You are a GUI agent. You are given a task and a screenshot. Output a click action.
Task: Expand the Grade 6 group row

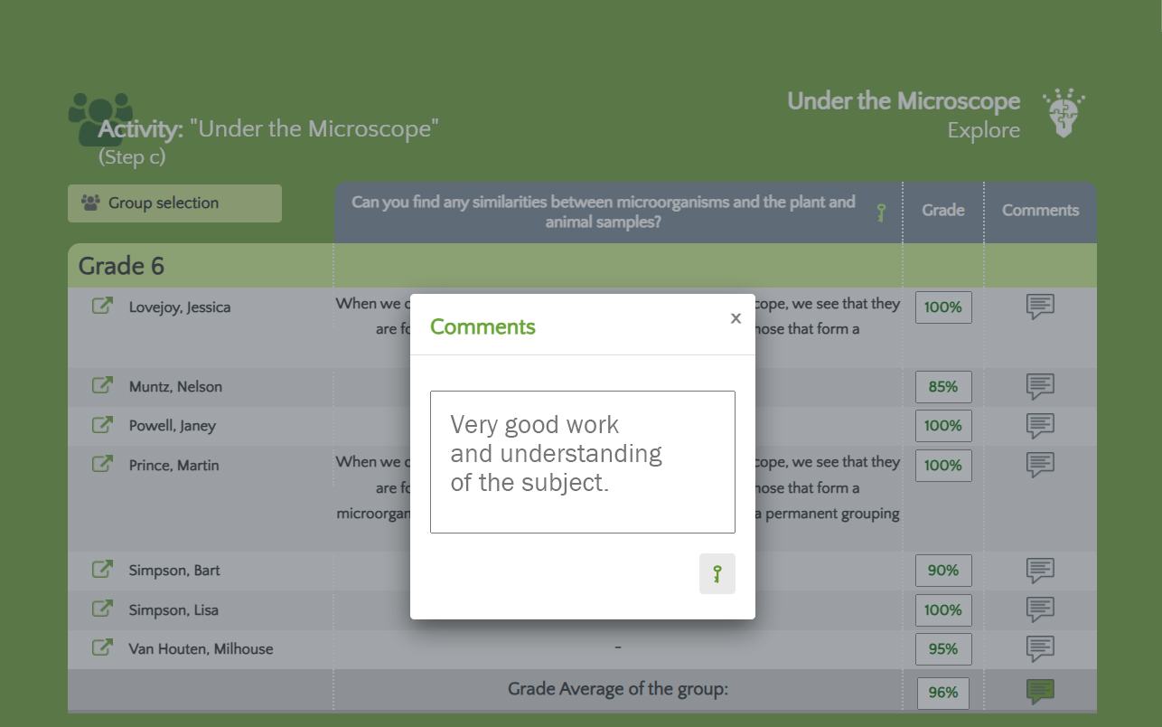tap(121, 266)
